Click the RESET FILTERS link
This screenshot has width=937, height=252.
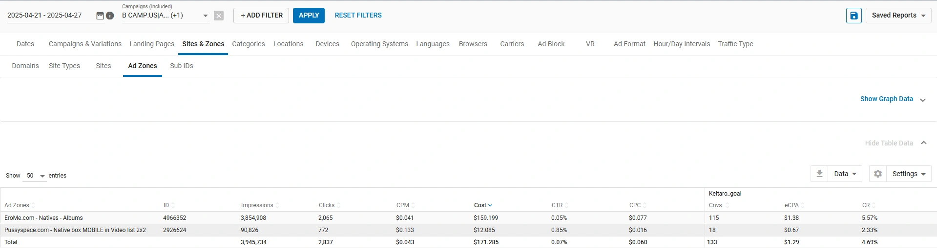[358, 16]
